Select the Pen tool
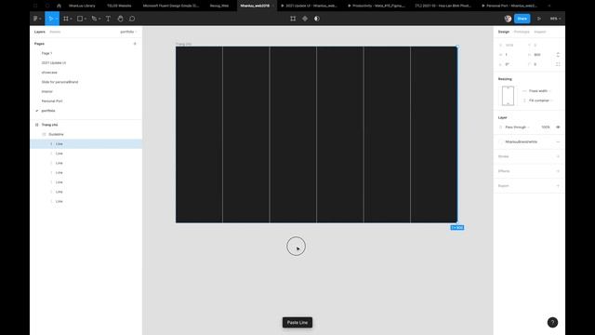 pos(94,19)
